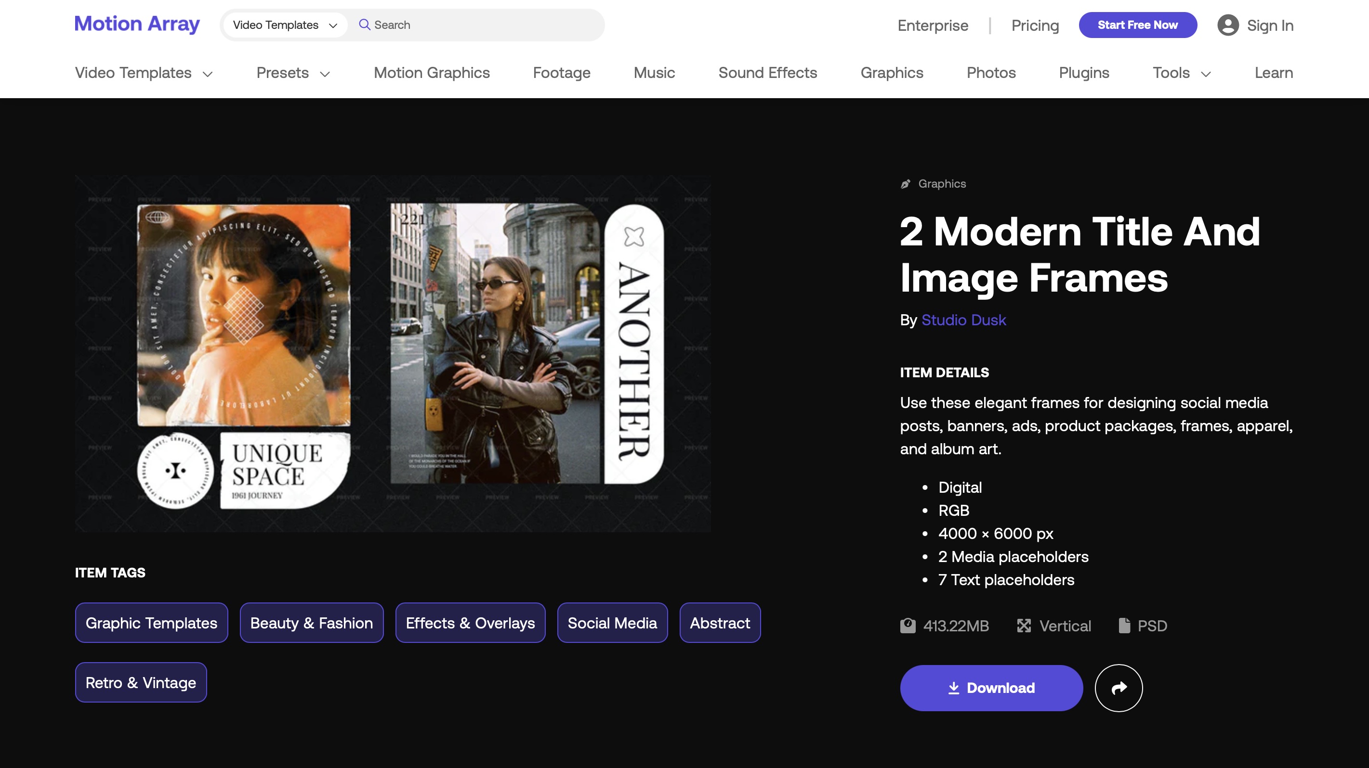This screenshot has height=768, width=1369.
Task: Open the Video Templates search category dropdown
Action: pos(285,25)
